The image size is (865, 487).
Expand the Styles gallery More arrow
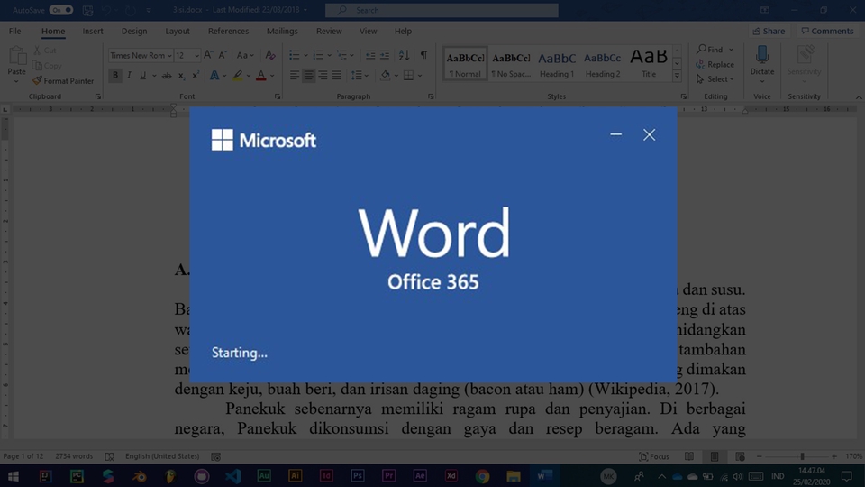point(677,76)
